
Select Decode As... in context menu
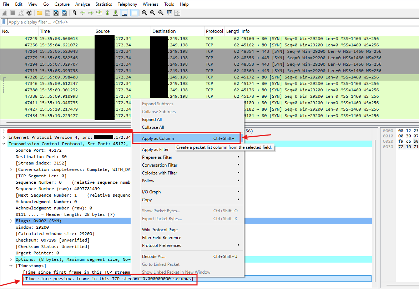point(153,257)
